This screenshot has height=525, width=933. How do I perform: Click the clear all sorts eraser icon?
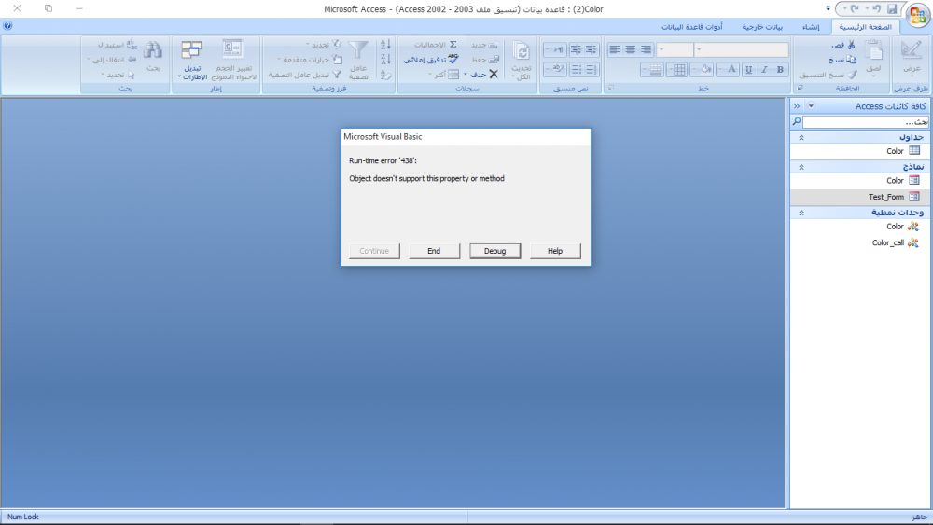click(385, 75)
